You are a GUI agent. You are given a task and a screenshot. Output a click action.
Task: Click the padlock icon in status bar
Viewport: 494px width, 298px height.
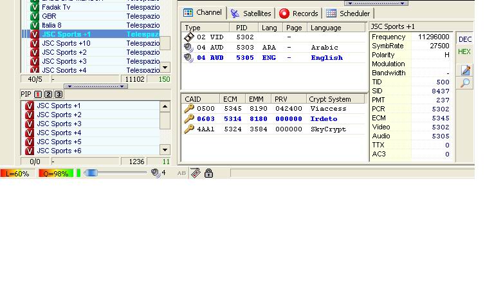(x=208, y=173)
